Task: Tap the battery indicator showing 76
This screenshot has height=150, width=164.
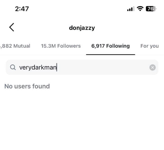Action: tap(151, 9)
